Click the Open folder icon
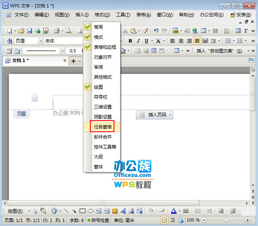258x226 pixels. tap(21, 31)
